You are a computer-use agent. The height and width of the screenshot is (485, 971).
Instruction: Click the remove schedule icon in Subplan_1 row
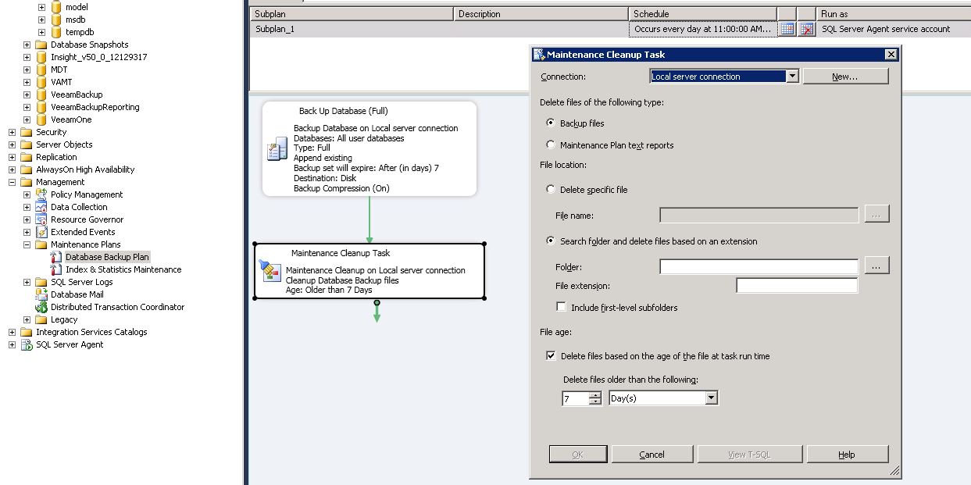click(807, 29)
